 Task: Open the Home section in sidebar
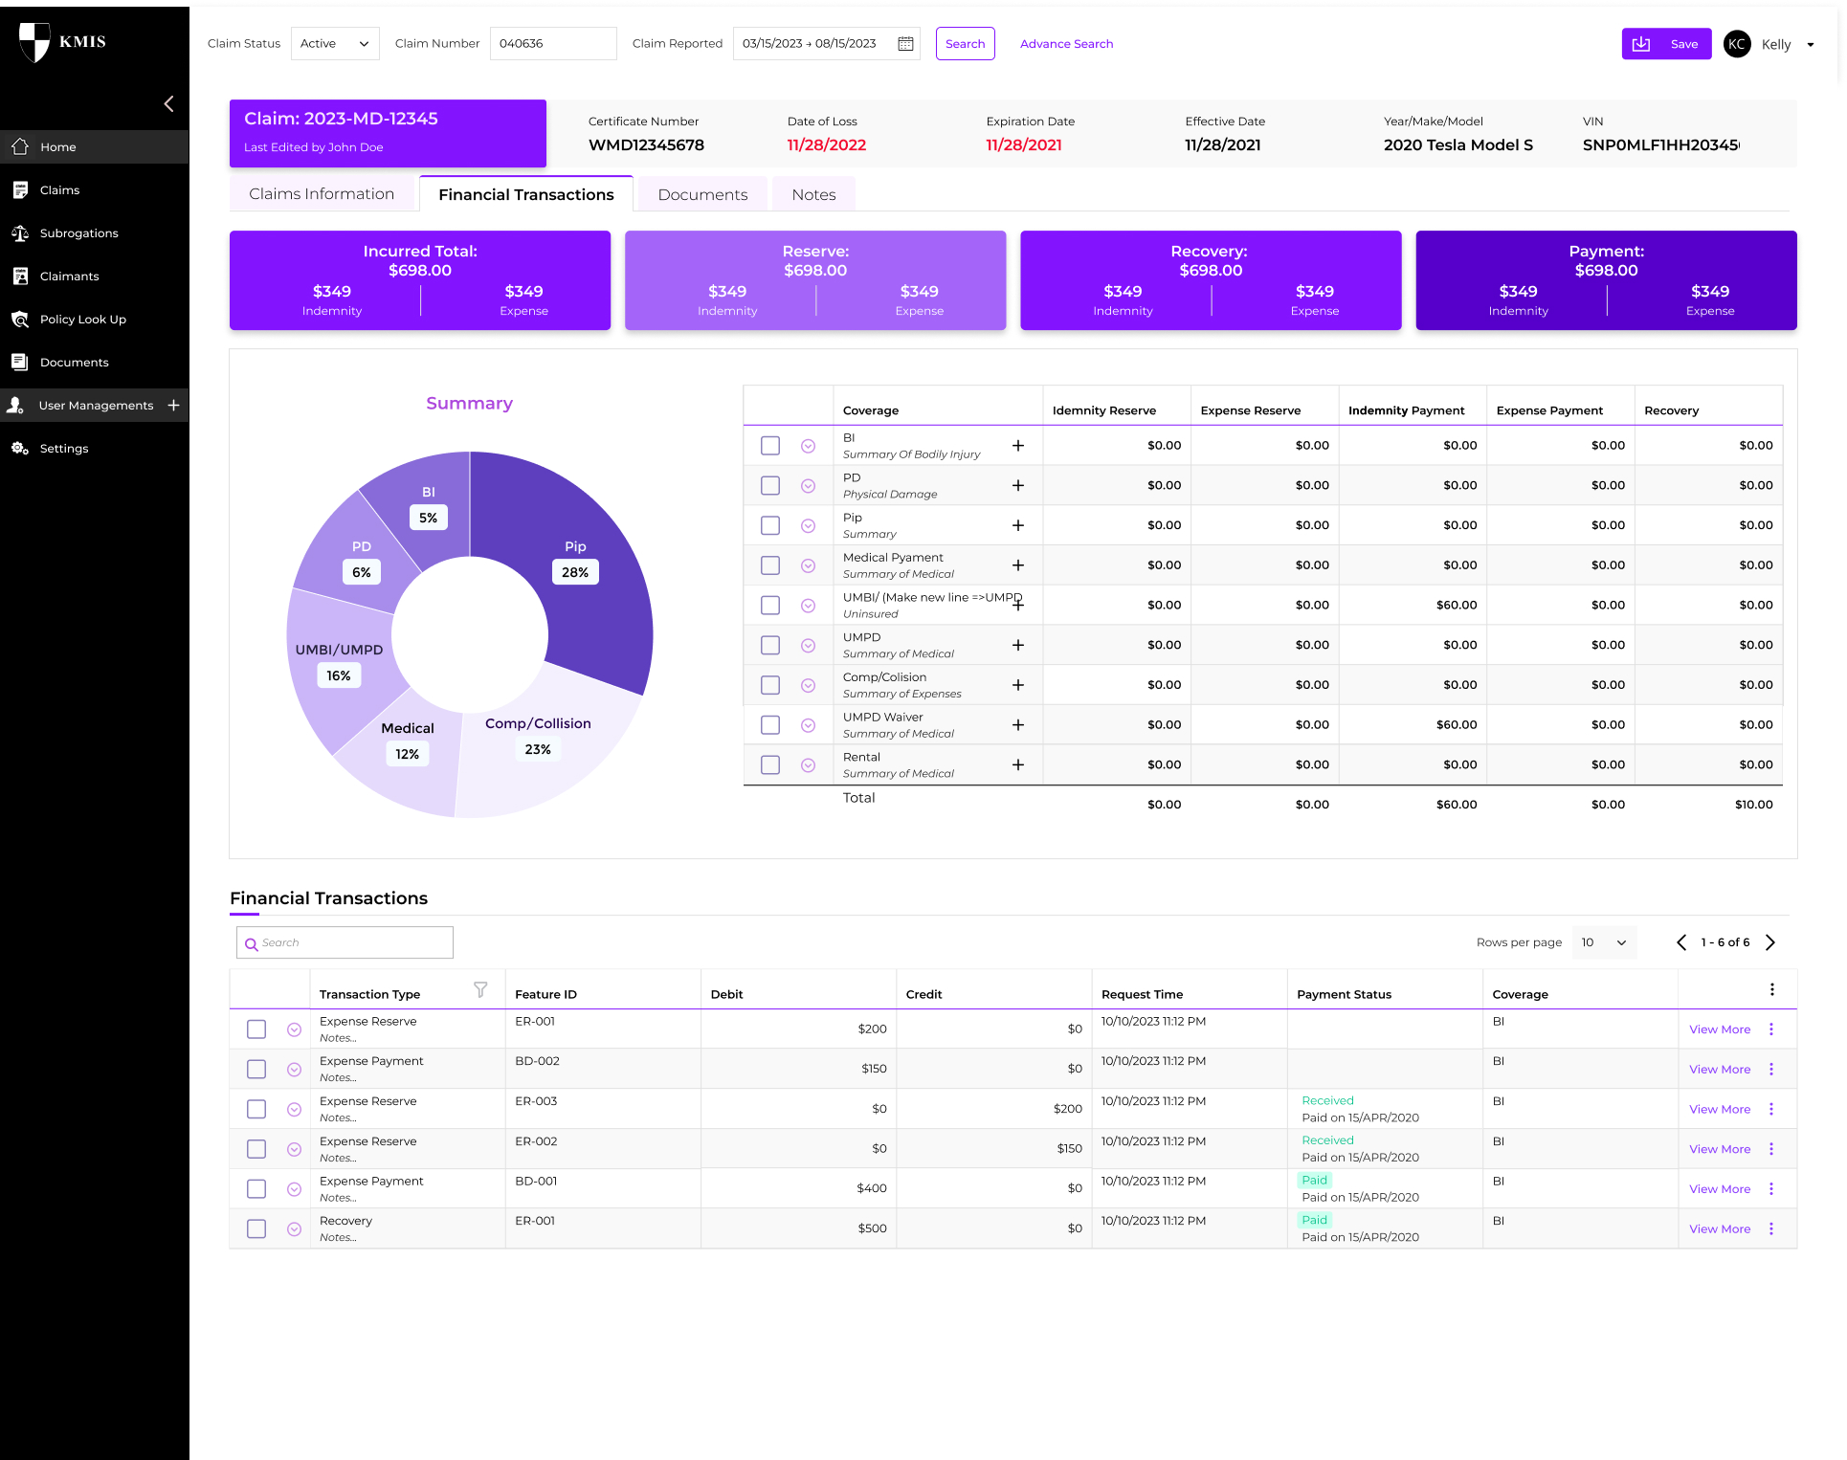click(59, 146)
